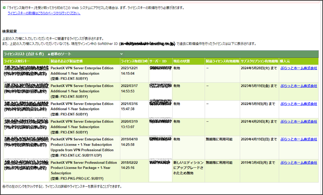Open purchase link on the disabled Professional Edition row
323x195 pixels.
coord(299,162)
